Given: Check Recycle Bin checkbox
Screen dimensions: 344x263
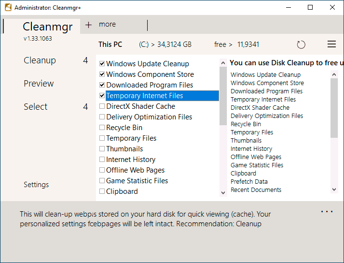Looking at the screenshot, I should click(x=102, y=127).
